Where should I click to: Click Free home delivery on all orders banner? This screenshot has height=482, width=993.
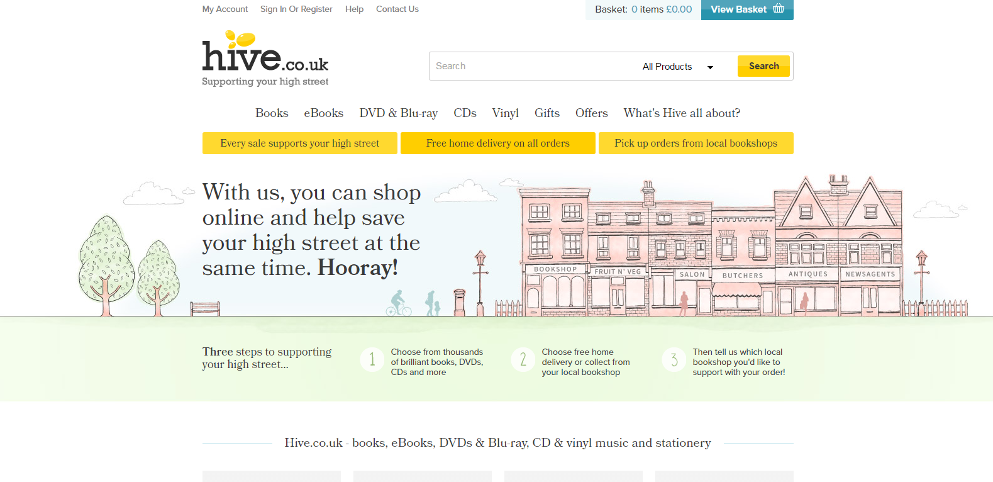[x=498, y=143]
